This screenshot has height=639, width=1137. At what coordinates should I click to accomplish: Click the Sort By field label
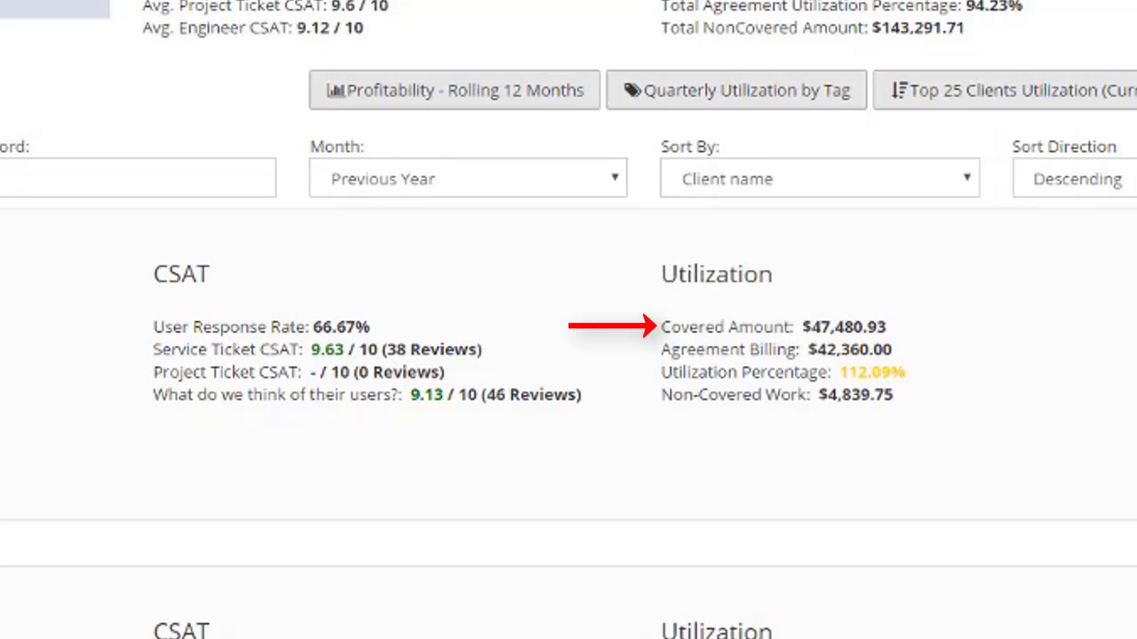point(689,146)
